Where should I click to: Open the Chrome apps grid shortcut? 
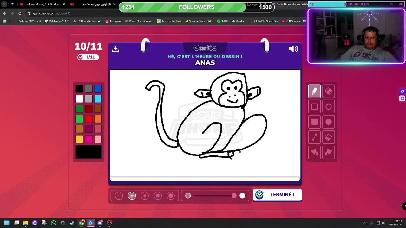4,21
